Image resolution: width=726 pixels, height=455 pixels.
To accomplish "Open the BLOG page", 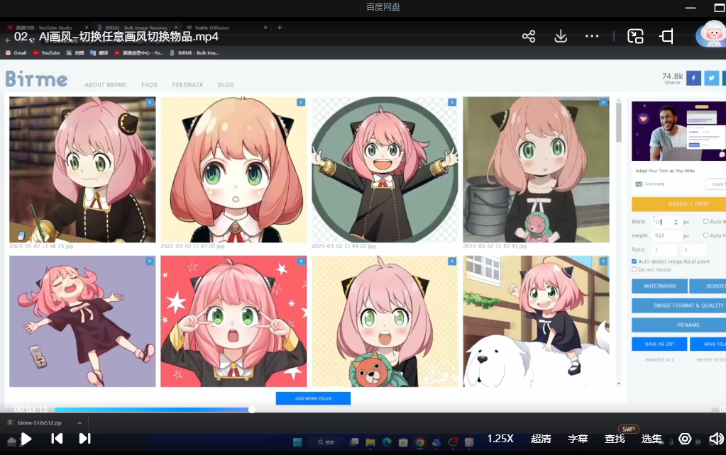I will point(226,85).
